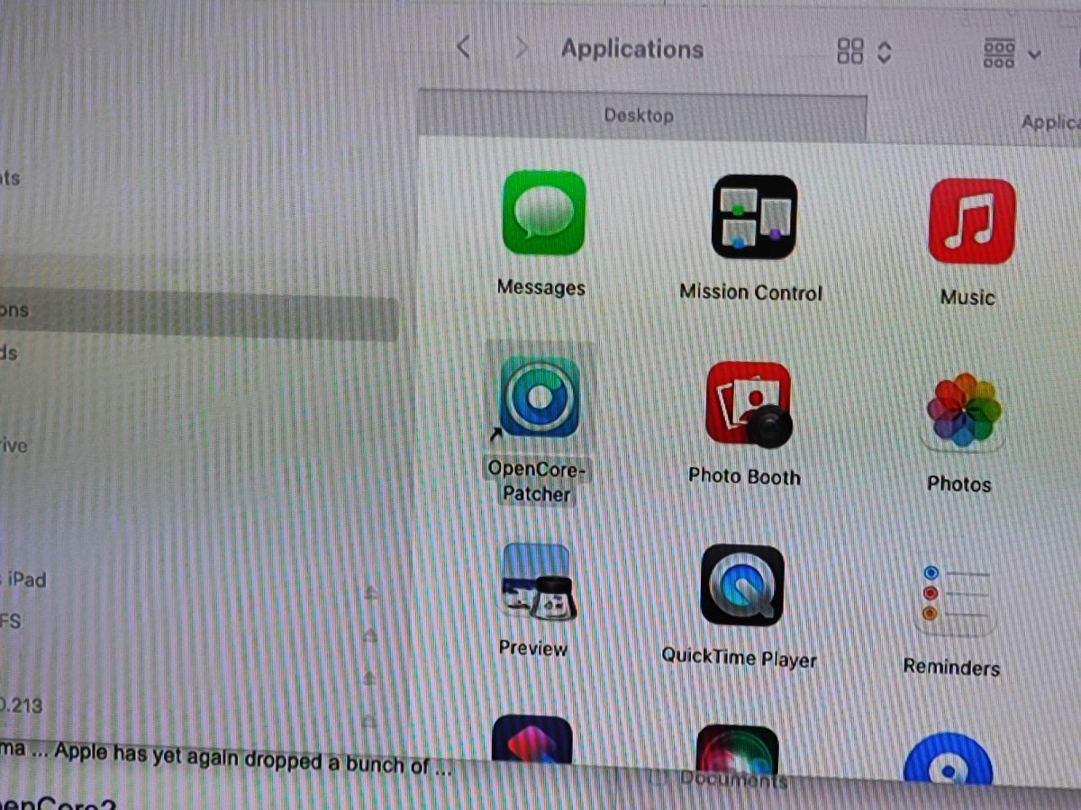The width and height of the screenshot is (1081, 810).
Task: Open the Music app icon
Action: 971,221
